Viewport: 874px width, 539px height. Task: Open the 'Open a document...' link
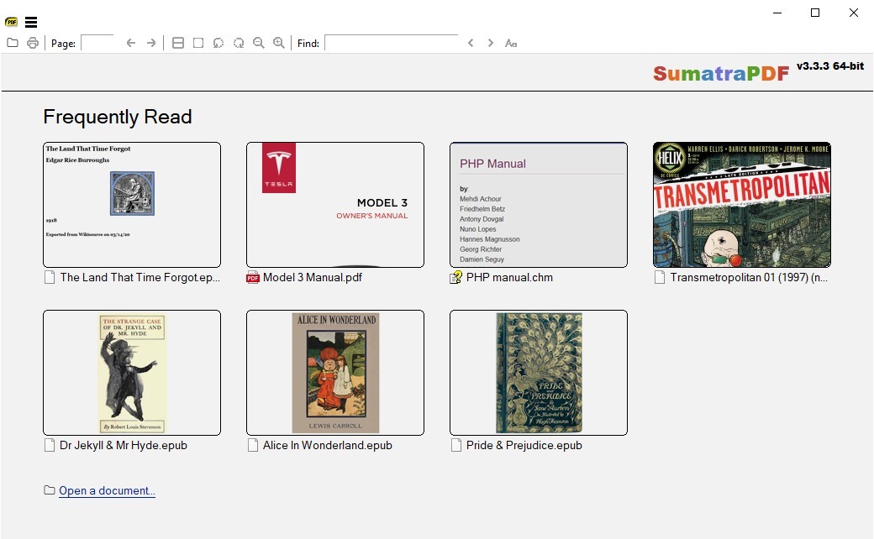(x=106, y=490)
